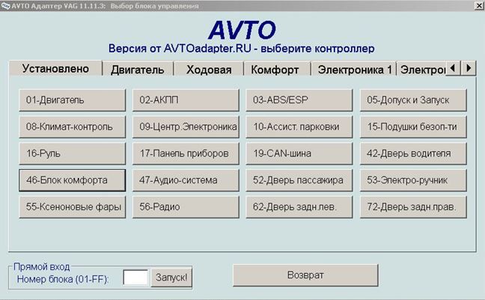
Task: Click the Запуск! button
Action: (171, 278)
